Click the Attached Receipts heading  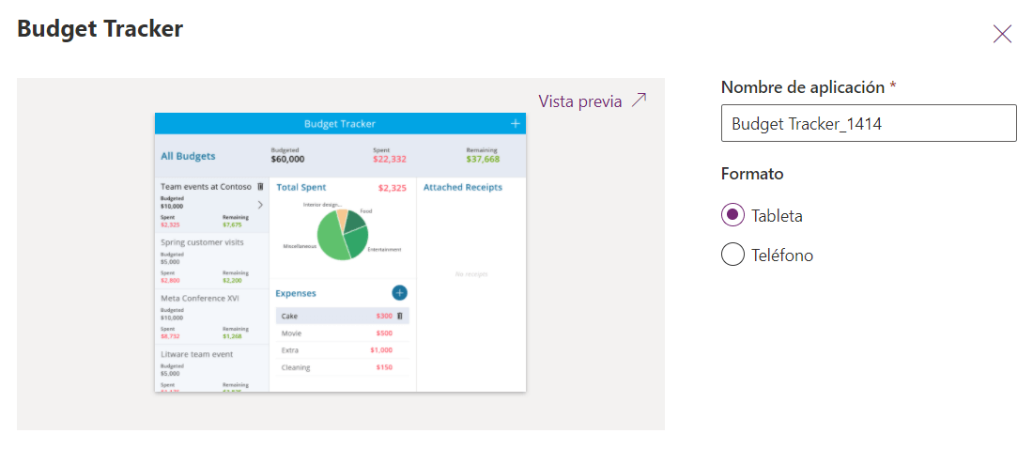coord(462,188)
